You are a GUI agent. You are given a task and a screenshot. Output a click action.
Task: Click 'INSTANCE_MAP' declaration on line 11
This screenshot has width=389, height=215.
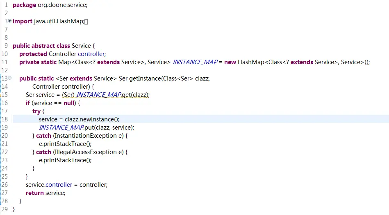tap(195, 62)
